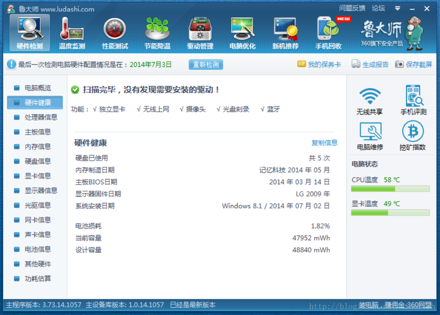Click the 鲁大师 logo mascot
The image size is (440, 315).
pos(415,33)
